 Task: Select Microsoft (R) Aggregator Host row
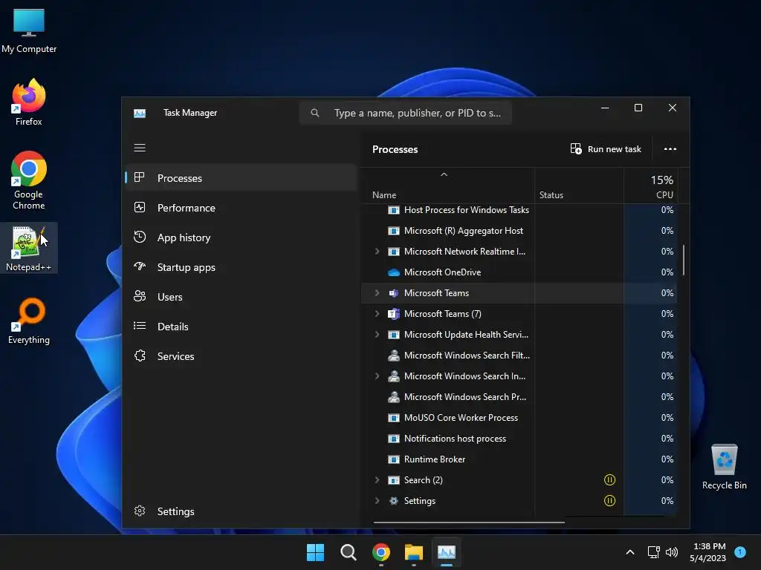click(519, 231)
